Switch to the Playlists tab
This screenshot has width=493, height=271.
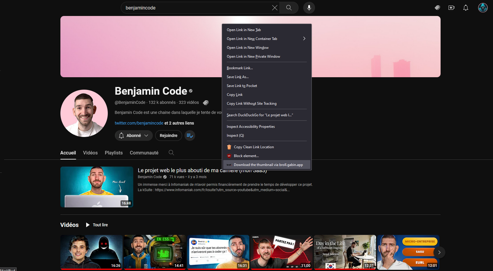[114, 153]
